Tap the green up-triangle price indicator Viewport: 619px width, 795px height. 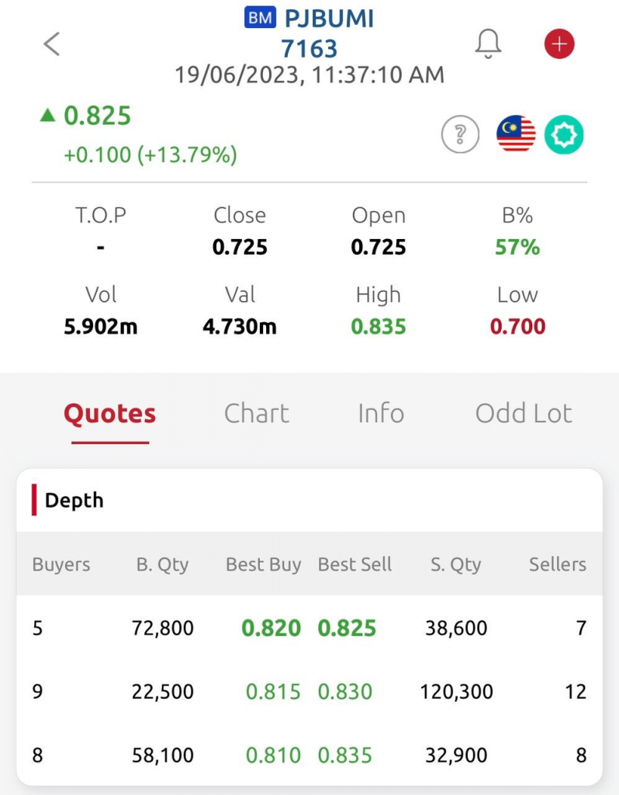pos(47,116)
